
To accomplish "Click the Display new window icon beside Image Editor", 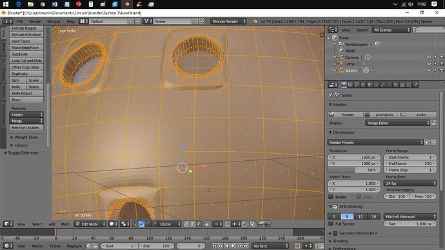I will click(433, 123).
